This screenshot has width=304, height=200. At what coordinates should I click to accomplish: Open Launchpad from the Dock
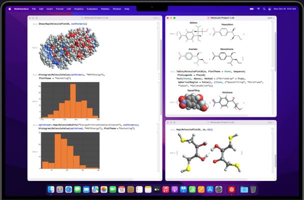(x=59, y=189)
